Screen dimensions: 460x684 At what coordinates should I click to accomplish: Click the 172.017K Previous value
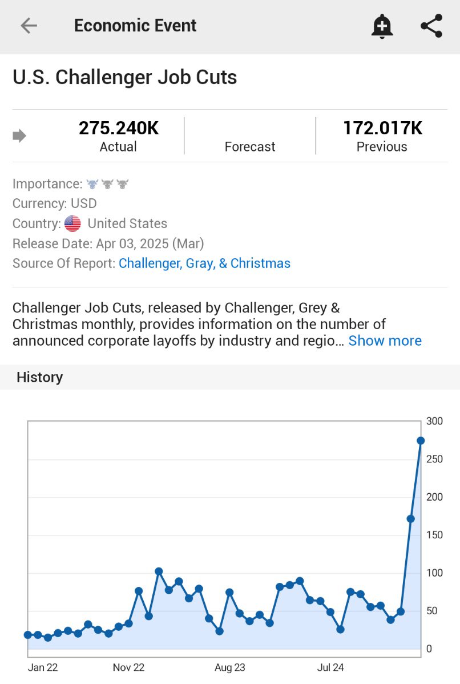click(x=382, y=128)
